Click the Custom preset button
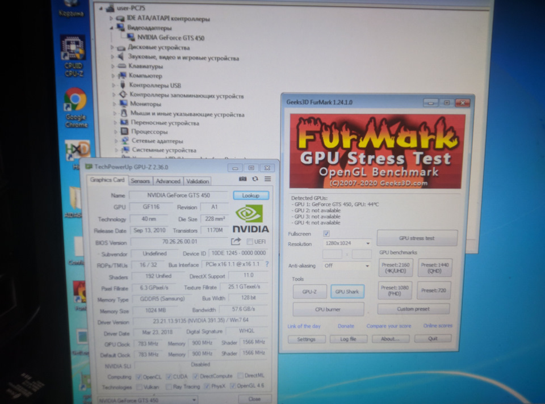 point(414,309)
